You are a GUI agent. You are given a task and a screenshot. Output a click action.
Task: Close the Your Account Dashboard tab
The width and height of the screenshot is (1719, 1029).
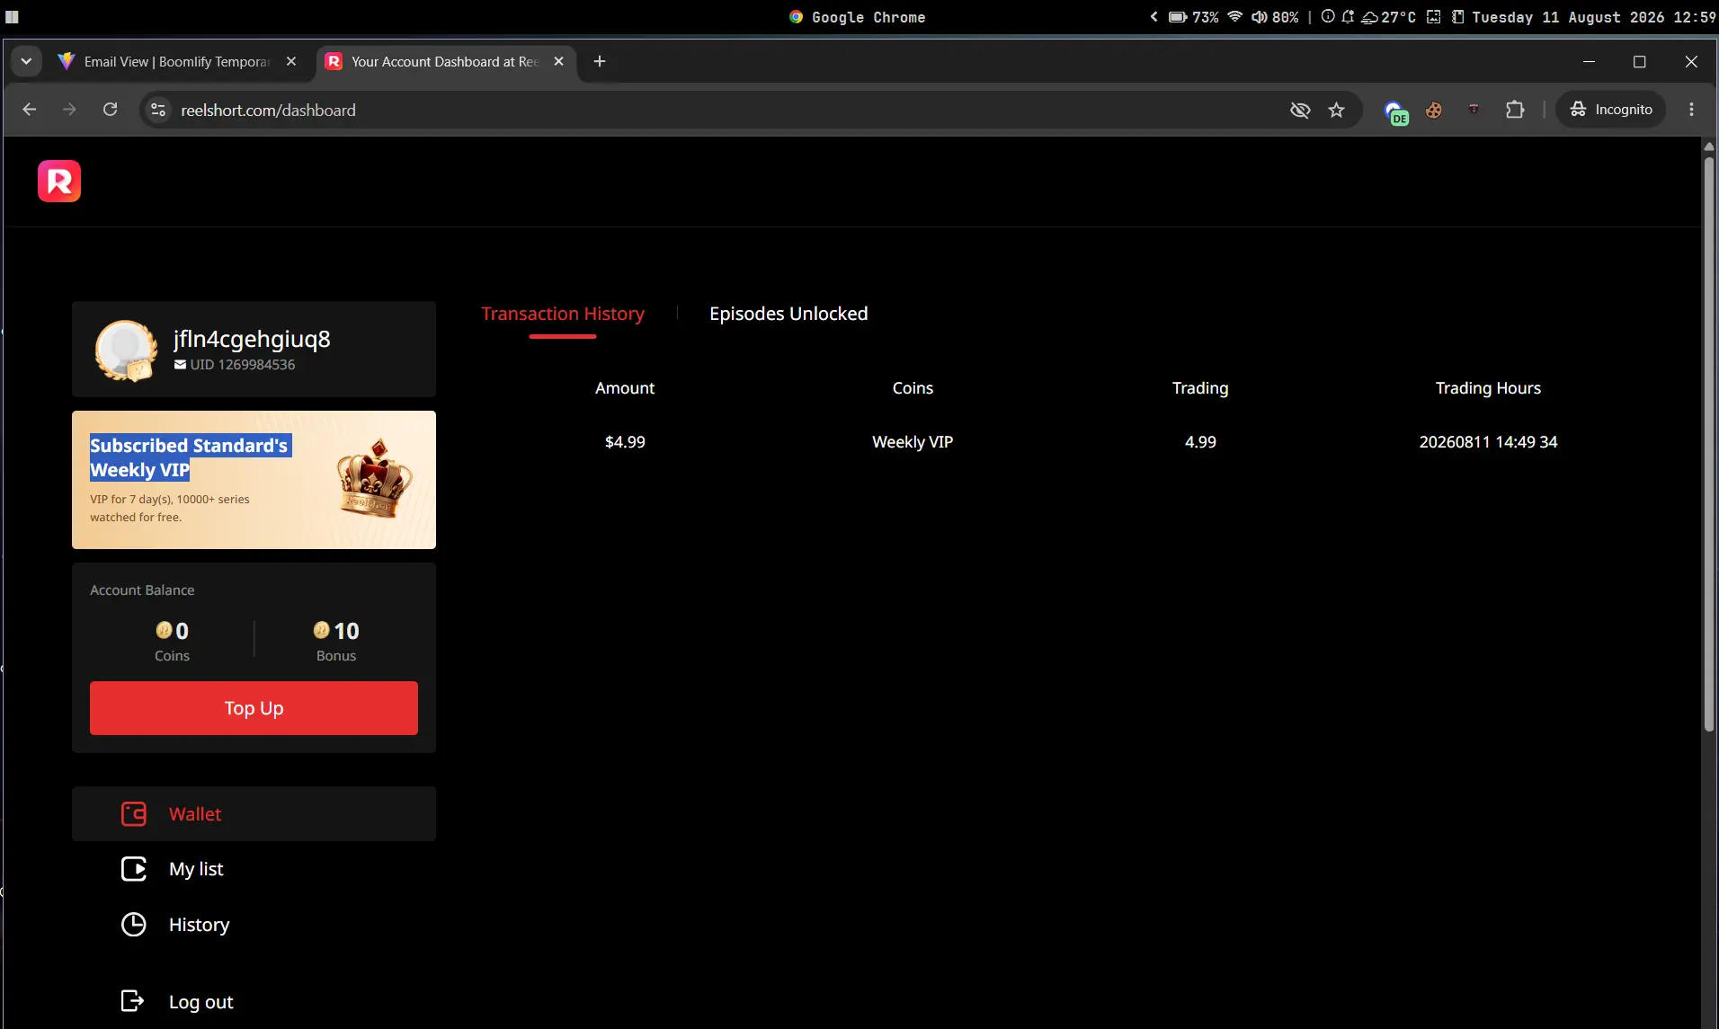point(559,61)
